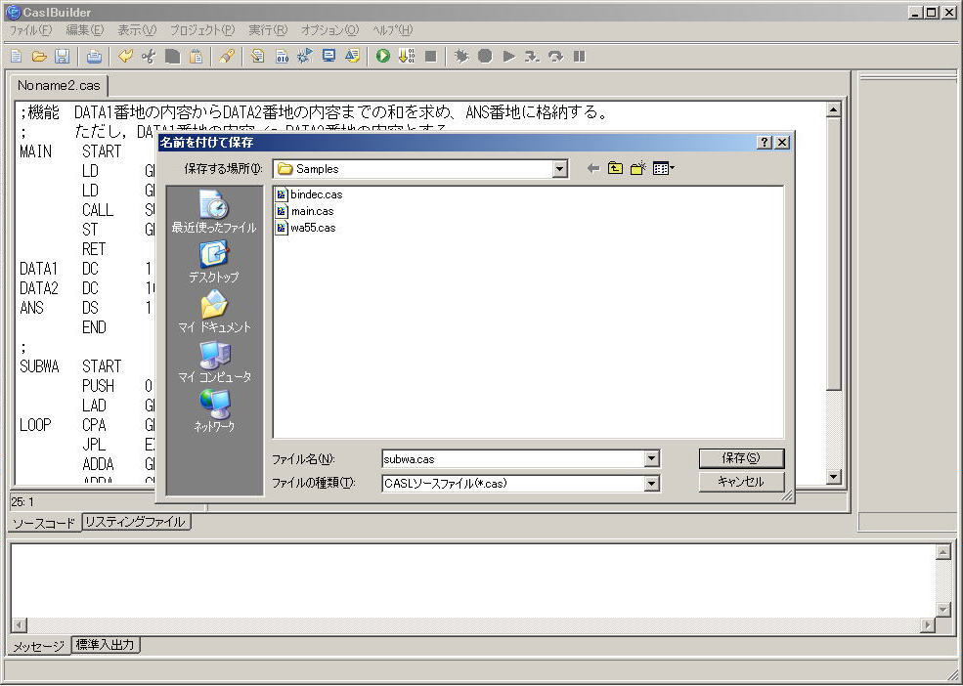
Task: Open the file name dropdown arrow
Action: [651, 459]
